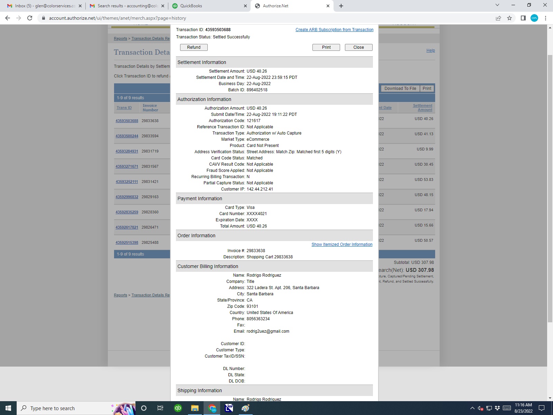Click the Windows taskbar search box

click(66, 408)
